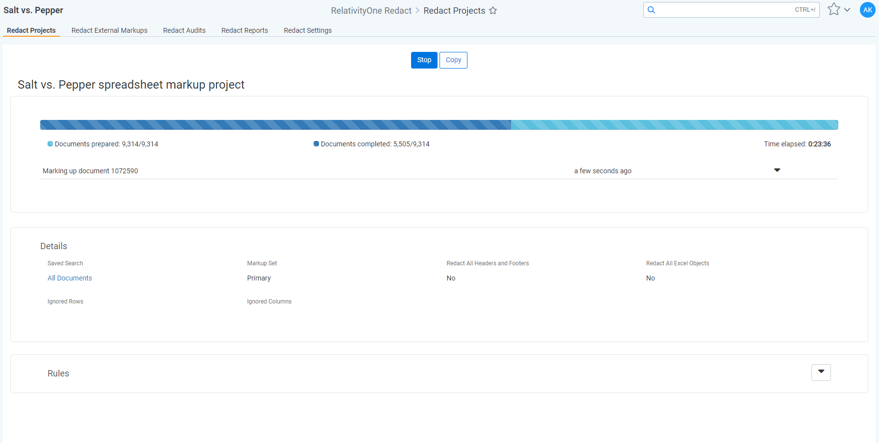The height and width of the screenshot is (443, 879).
Task: Click the search magnifier icon
Action: click(651, 10)
